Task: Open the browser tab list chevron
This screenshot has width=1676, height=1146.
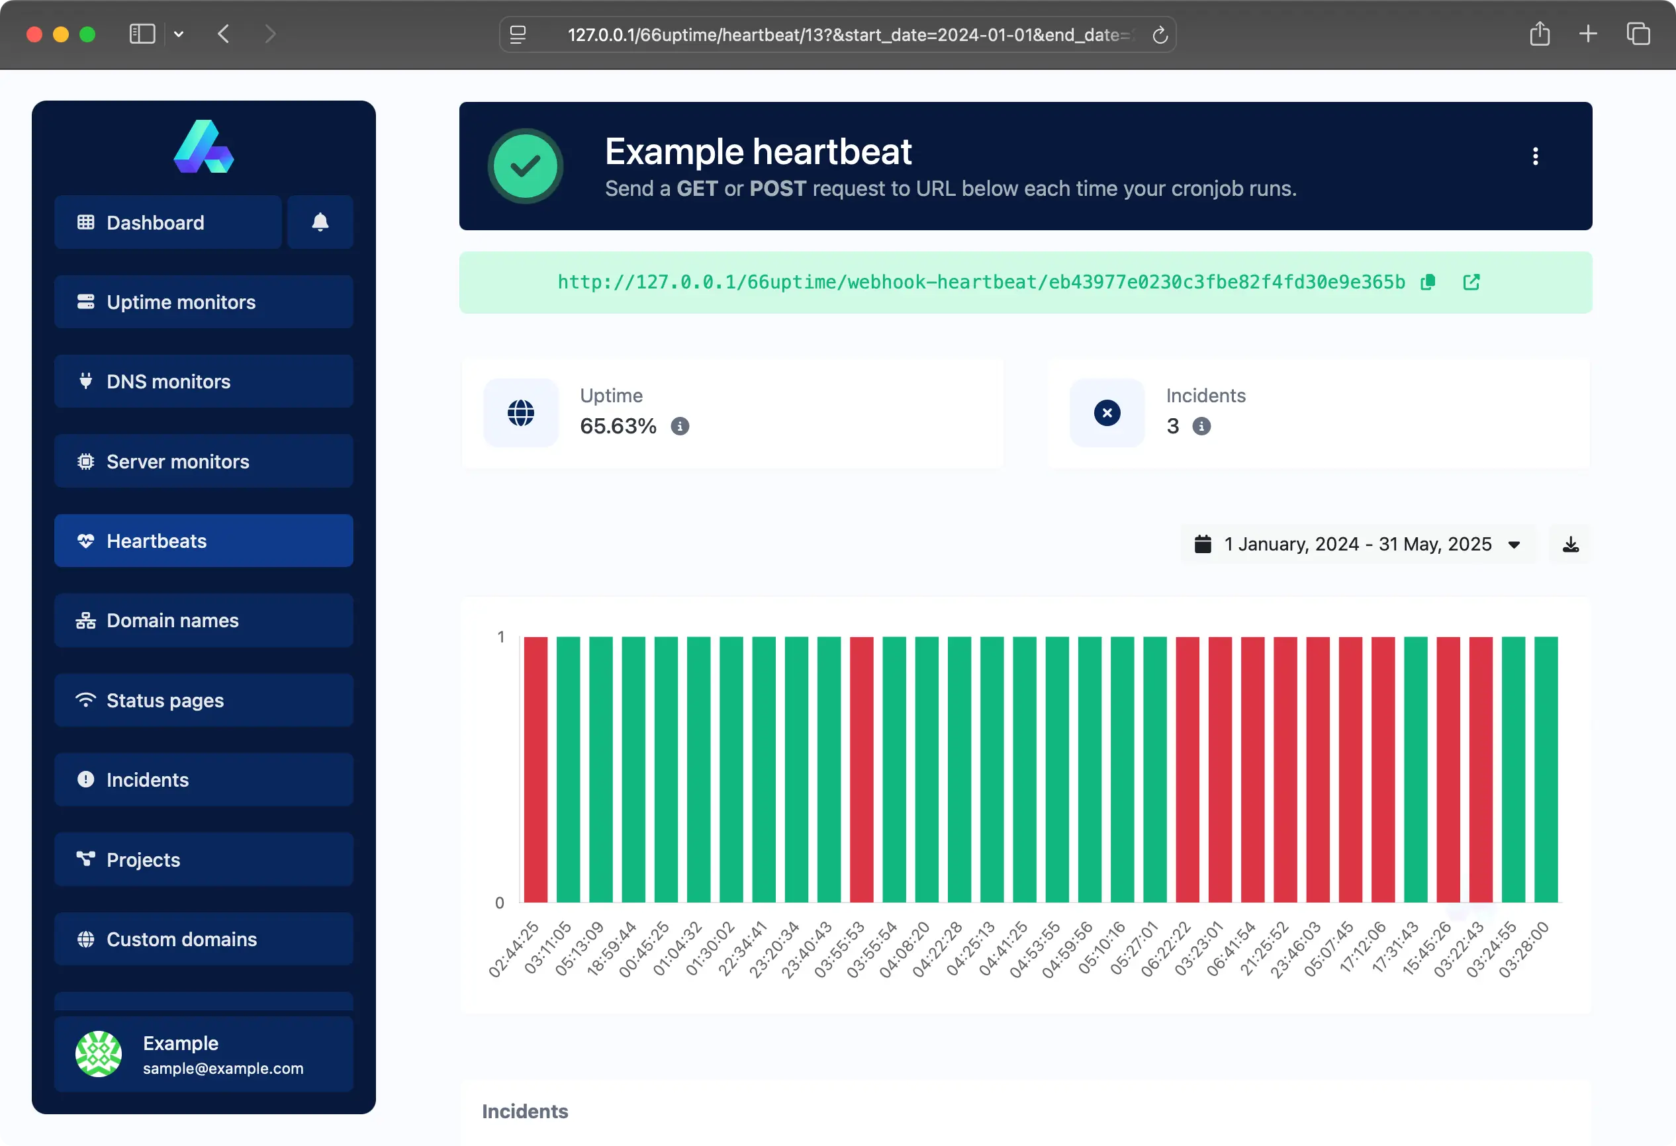Action: (179, 34)
